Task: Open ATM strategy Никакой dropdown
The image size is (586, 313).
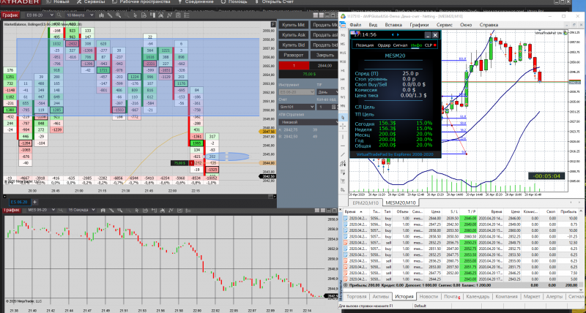Action: (308, 121)
